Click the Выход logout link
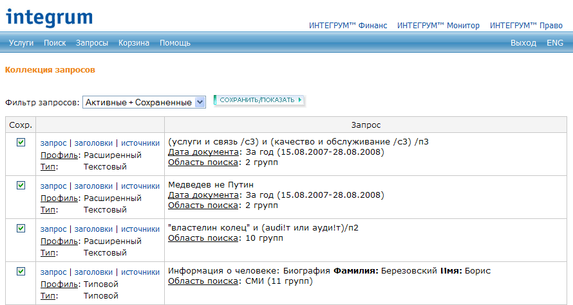This screenshot has width=573, height=305. point(523,43)
